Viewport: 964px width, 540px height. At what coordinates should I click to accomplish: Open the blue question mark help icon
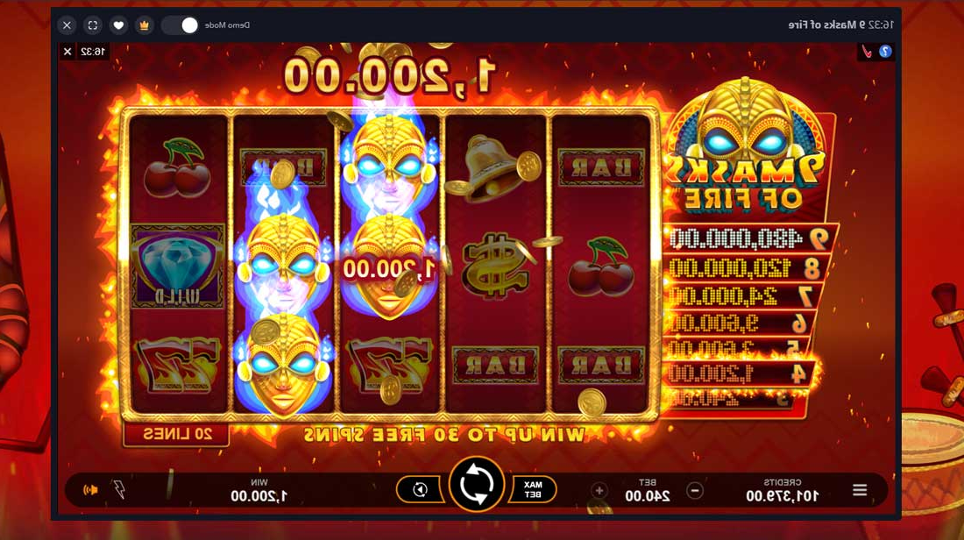885,52
